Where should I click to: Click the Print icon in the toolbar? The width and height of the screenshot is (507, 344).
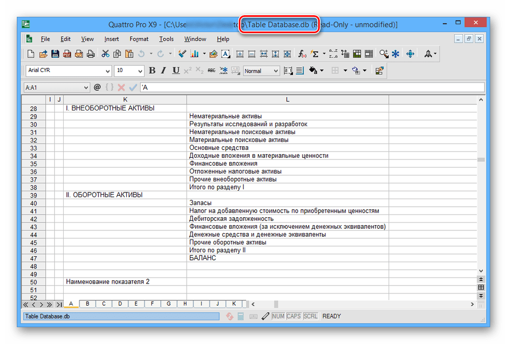[91, 54]
